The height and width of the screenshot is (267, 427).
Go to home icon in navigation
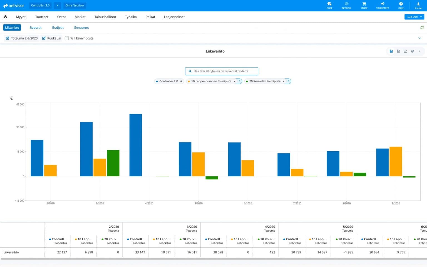pyautogui.click(x=5, y=17)
